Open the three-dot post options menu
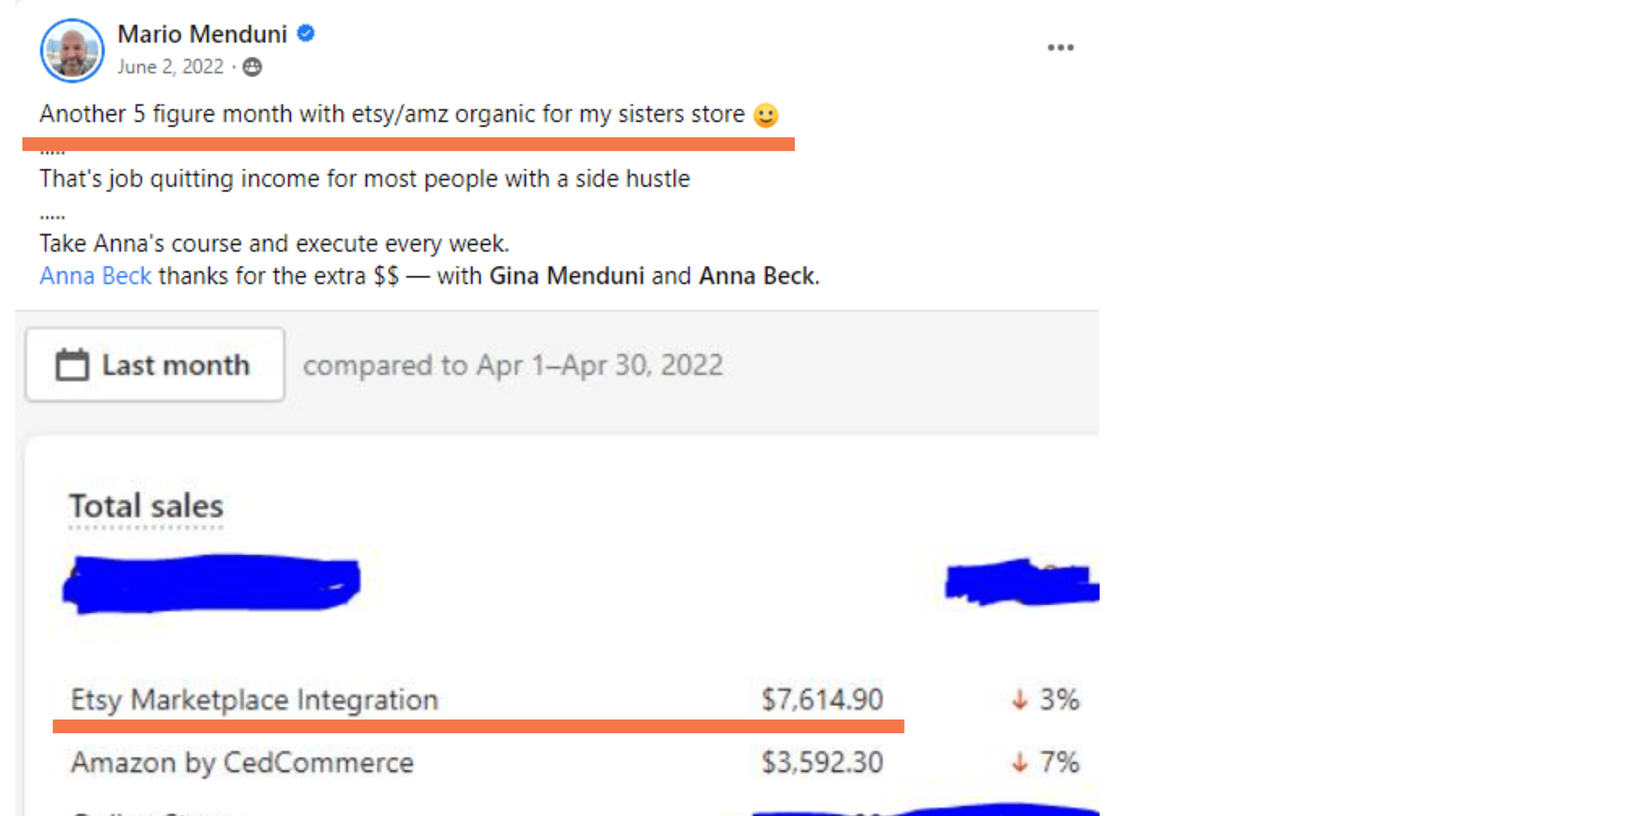Image resolution: width=1632 pixels, height=816 pixels. (1060, 47)
